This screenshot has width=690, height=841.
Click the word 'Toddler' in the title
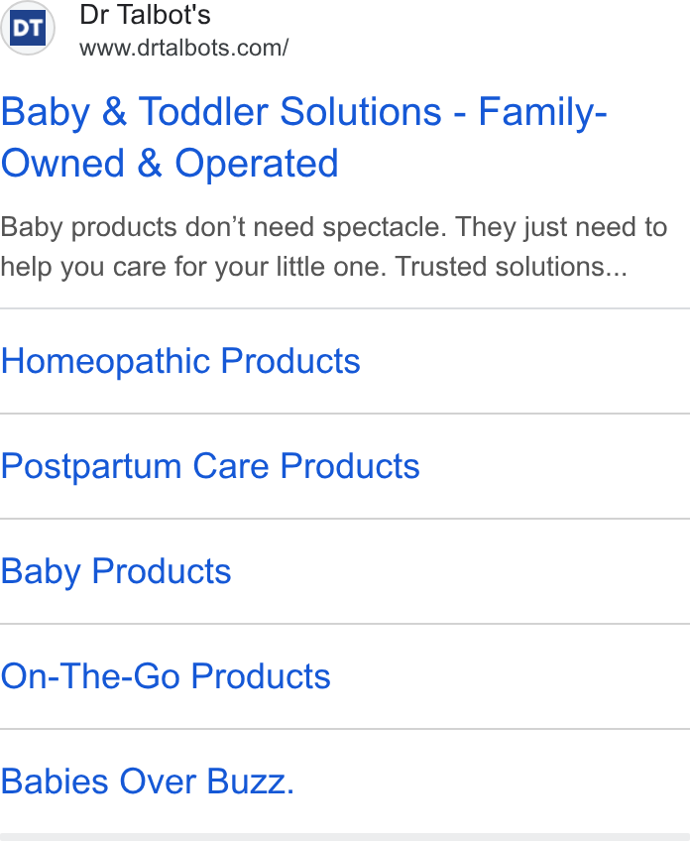[x=203, y=111]
